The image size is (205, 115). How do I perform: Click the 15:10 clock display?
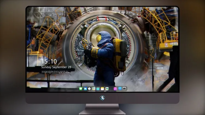point(49,61)
